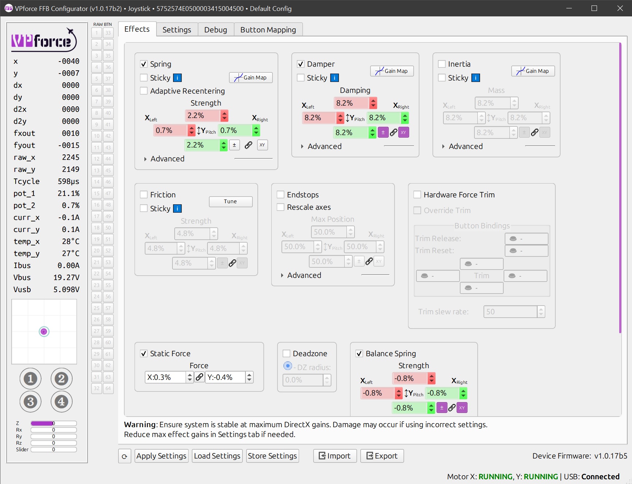Toggle the Static Force X/Y link icon

click(199, 377)
